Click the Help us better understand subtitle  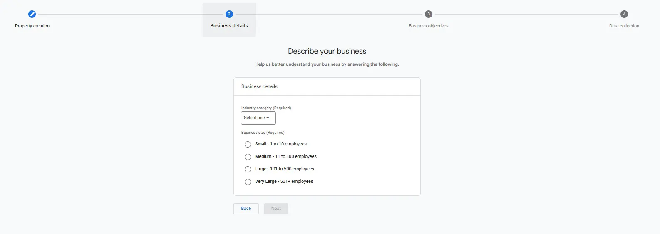click(327, 64)
